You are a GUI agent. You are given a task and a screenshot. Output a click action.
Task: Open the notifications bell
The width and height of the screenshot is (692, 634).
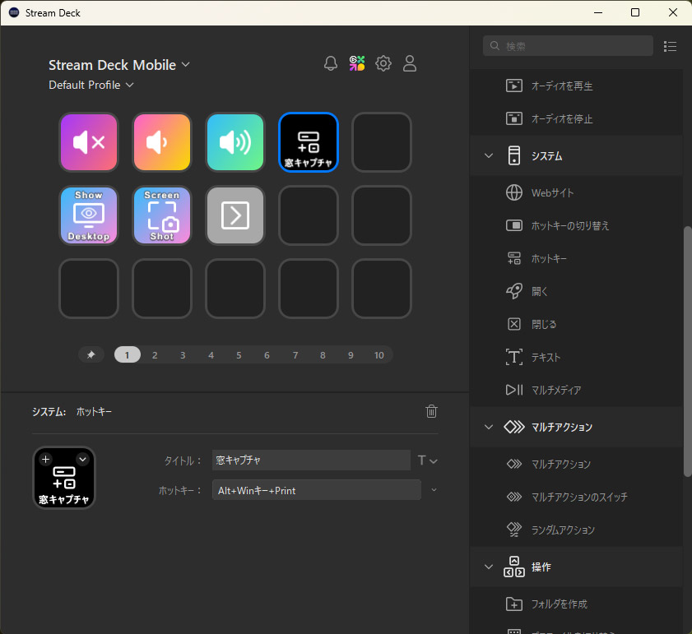point(331,63)
